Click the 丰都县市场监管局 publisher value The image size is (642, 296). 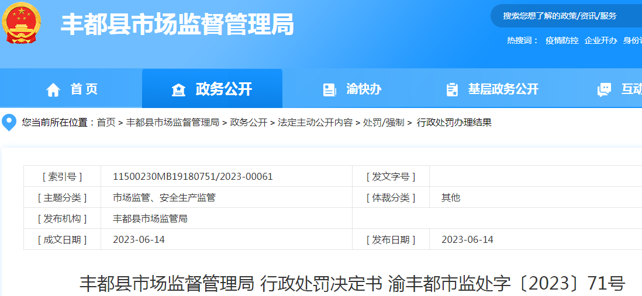tap(150, 219)
